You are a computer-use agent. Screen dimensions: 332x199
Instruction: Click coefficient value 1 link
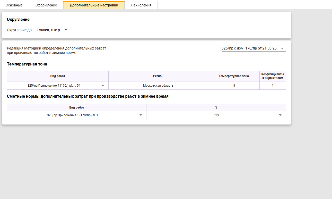tap(273, 85)
